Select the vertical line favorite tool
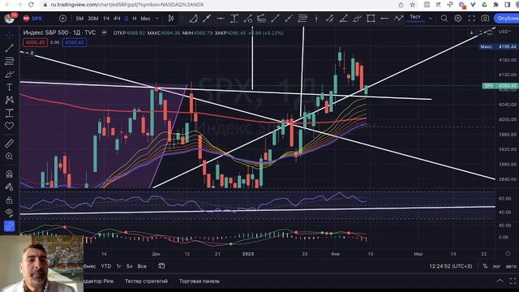This screenshot has width=519, height=292. (316, 19)
